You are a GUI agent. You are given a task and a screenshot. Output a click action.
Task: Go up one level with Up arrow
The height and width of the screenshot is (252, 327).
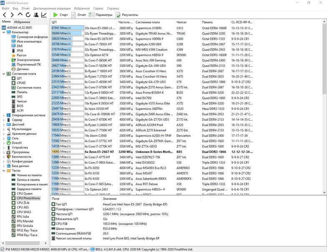20,15
